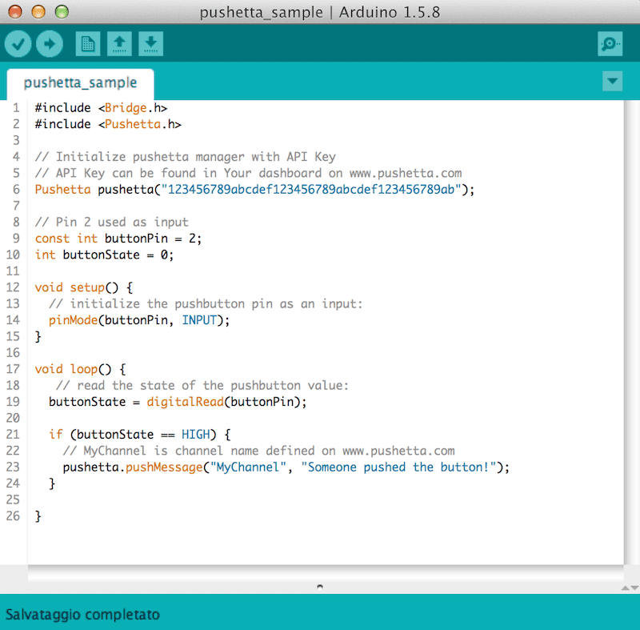Viewport: 640px width, 630px height.
Task: Click the red close window button
Action: click(15, 12)
